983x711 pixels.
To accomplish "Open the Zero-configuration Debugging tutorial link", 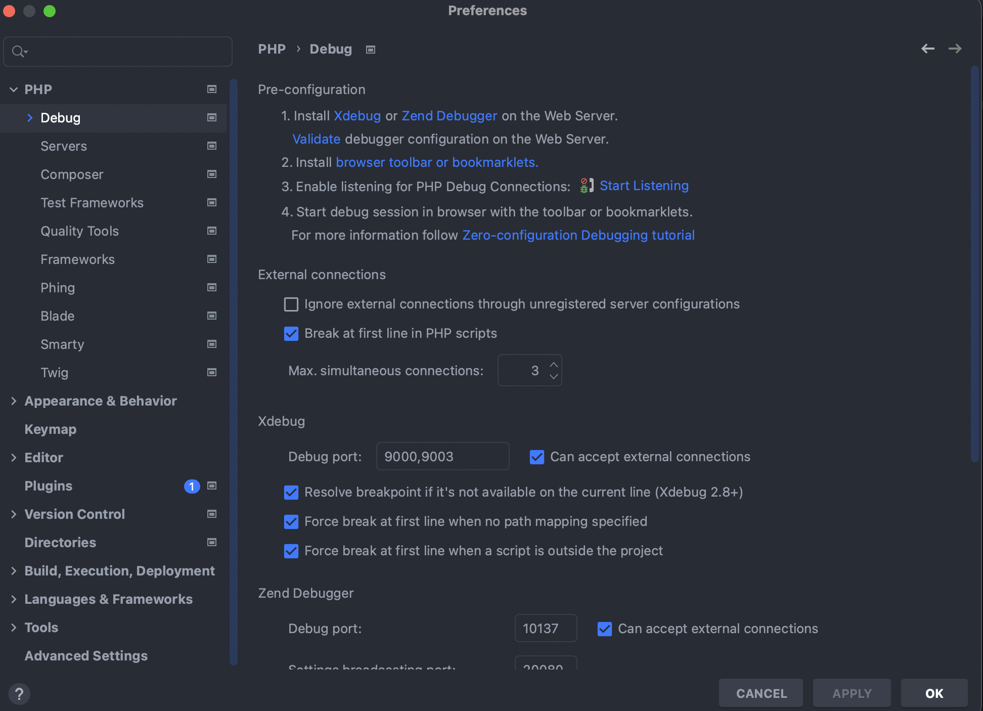I will (578, 235).
